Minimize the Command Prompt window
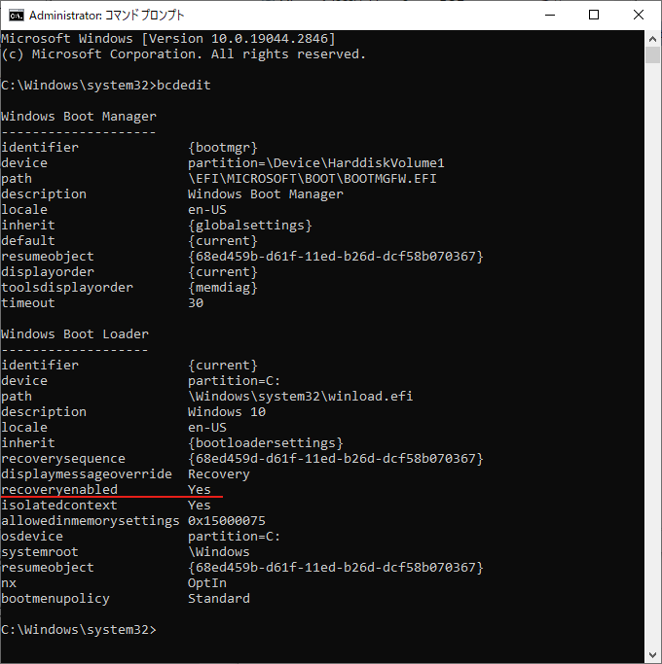The width and height of the screenshot is (662, 664). [x=550, y=16]
